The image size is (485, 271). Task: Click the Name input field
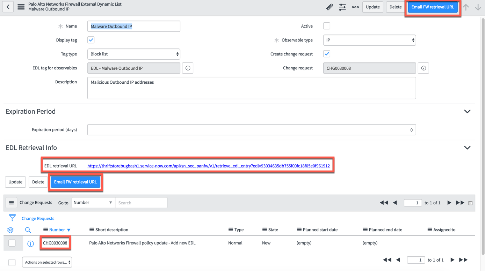(x=134, y=26)
